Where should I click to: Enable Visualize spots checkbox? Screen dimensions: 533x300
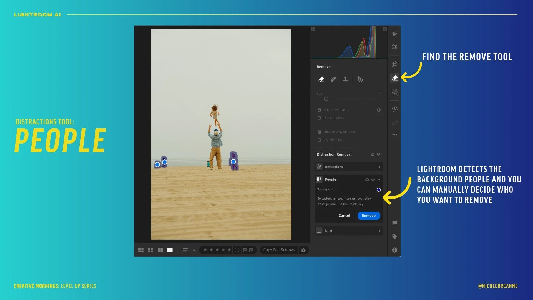tap(319, 140)
